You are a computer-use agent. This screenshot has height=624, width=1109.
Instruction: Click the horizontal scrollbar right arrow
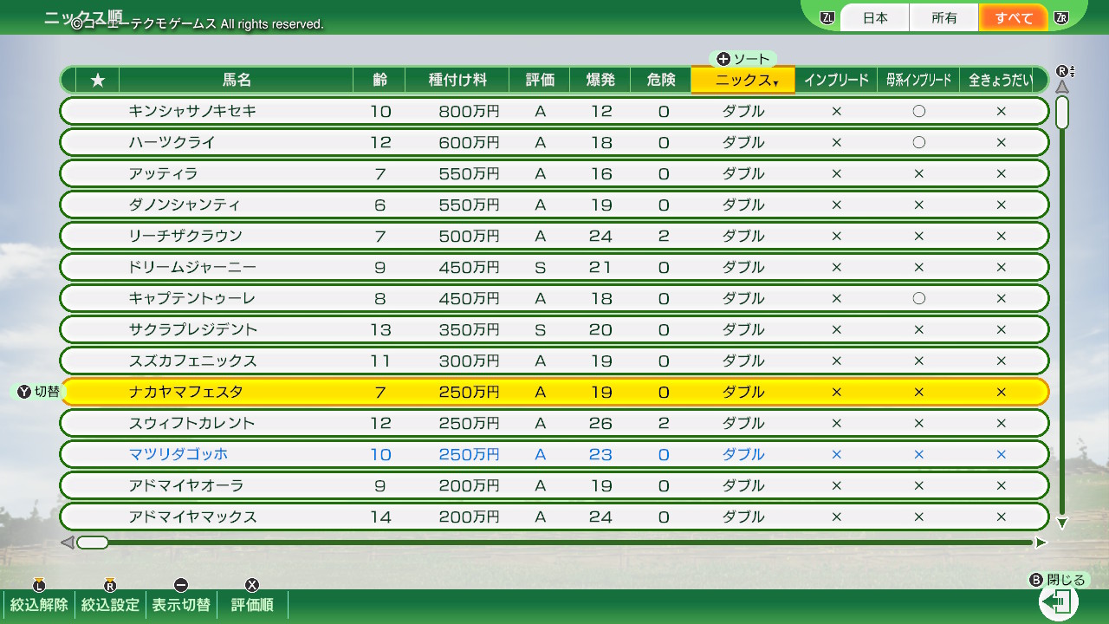[x=1041, y=543]
